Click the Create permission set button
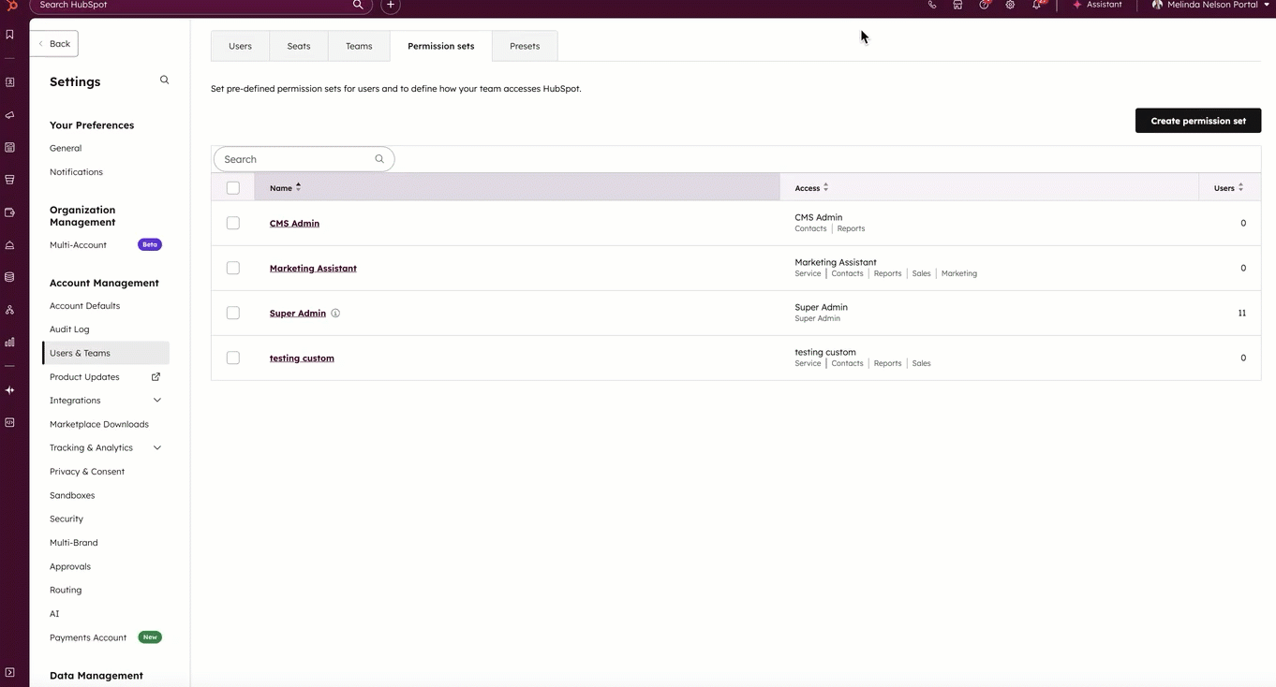The image size is (1276, 687). point(1198,120)
